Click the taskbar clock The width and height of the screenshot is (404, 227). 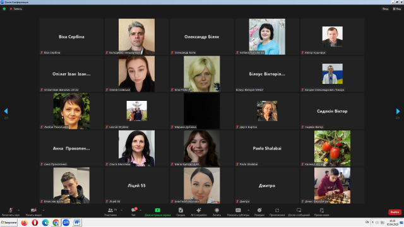(x=392, y=223)
